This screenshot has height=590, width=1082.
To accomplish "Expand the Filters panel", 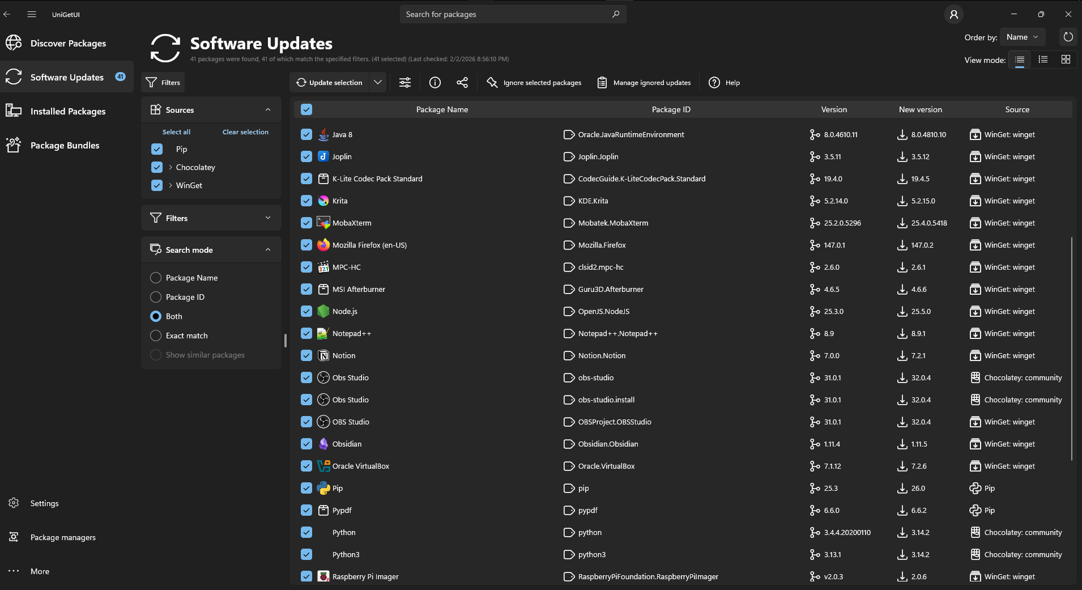I will [268, 218].
